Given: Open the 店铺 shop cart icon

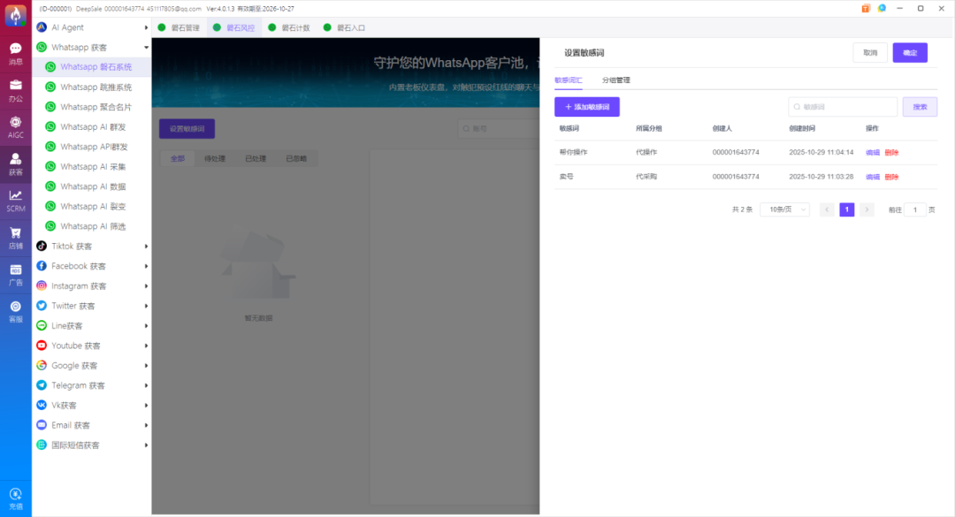Looking at the screenshot, I should [x=16, y=238].
